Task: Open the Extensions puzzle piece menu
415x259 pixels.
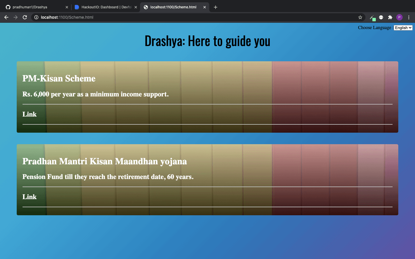Action: tap(390, 17)
